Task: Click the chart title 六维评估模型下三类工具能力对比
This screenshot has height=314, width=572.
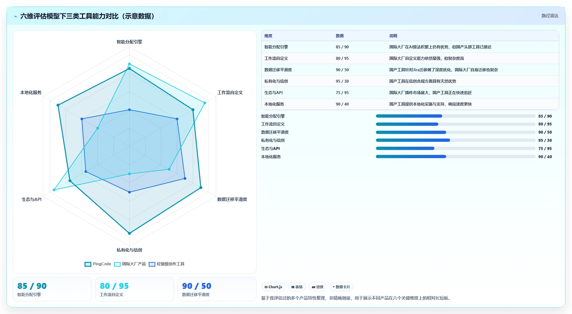Action: 87,16
